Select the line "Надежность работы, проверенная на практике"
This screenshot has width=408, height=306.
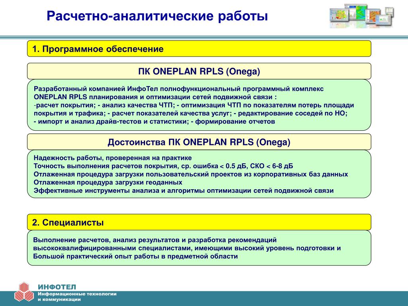[113, 158]
